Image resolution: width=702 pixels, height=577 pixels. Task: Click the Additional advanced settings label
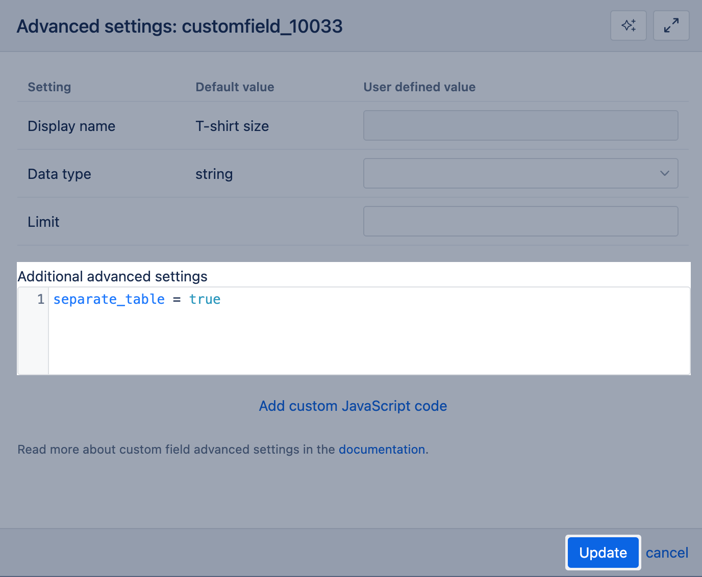(112, 276)
